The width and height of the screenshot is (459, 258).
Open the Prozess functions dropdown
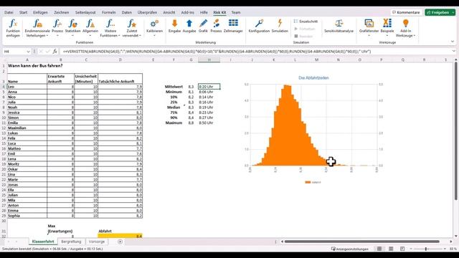coord(57,28)
